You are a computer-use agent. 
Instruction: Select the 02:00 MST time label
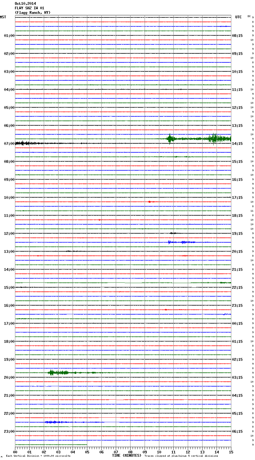click(x=9, y=54)
